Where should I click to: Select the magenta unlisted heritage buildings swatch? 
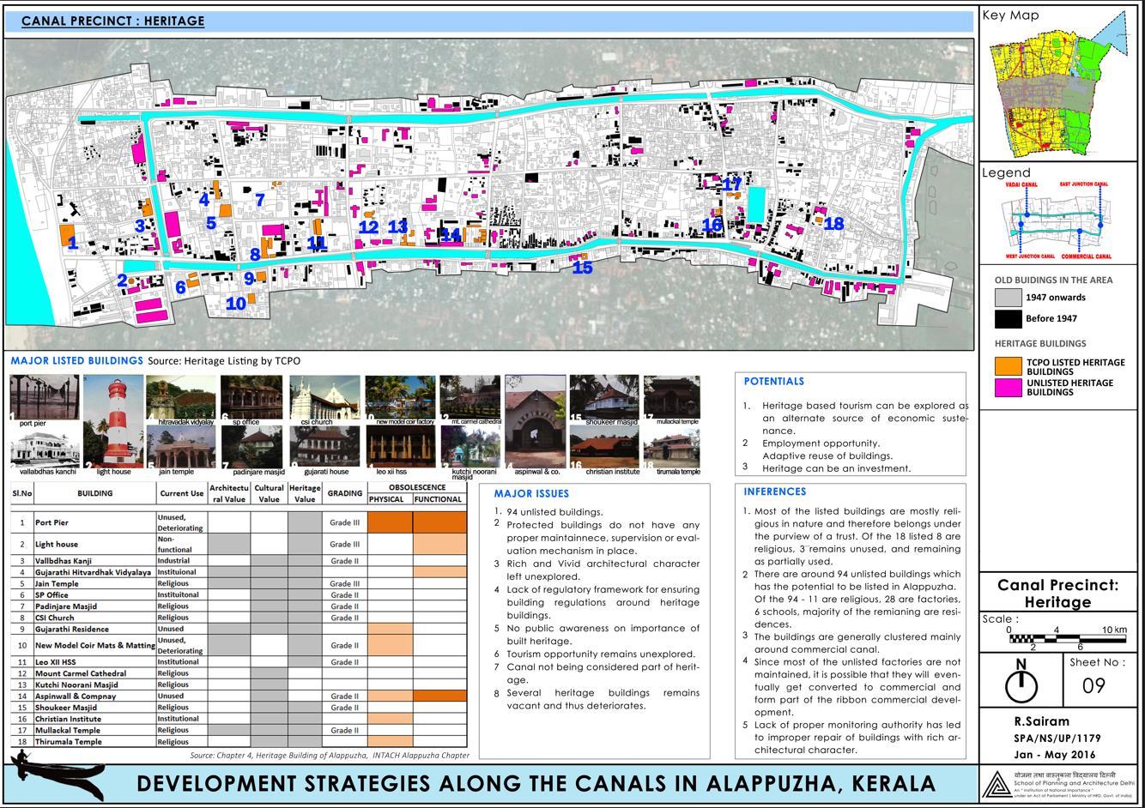point(1008,388)
